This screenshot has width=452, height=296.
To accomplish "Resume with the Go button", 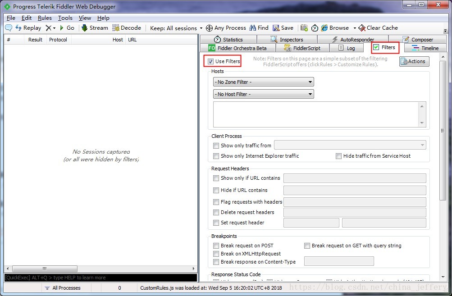I will (x=67, y=28).
